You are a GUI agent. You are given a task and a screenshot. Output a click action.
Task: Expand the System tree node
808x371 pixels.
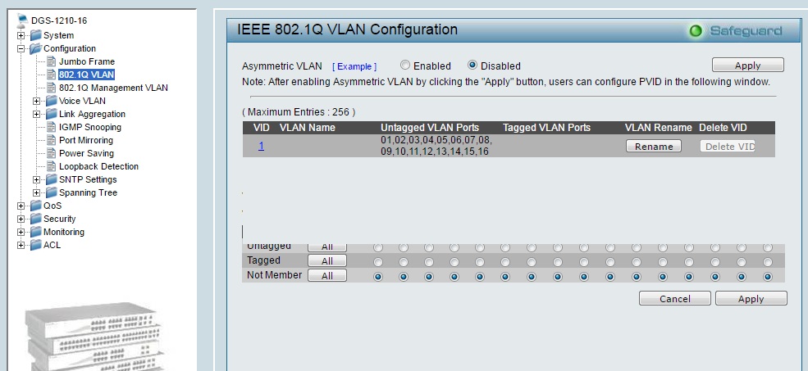[21, 35]
